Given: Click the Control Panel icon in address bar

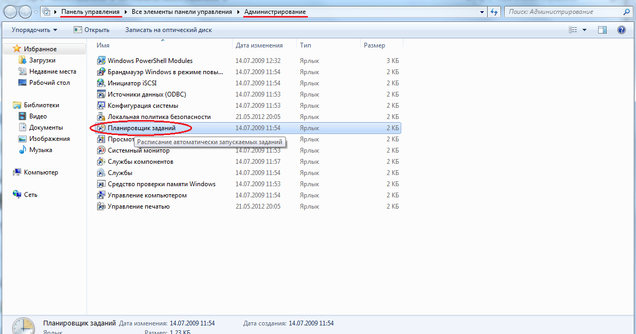Looking at the screenshot, I should point(47,12).
